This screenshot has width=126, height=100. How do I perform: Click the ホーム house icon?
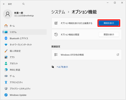(x=6, y=26)
